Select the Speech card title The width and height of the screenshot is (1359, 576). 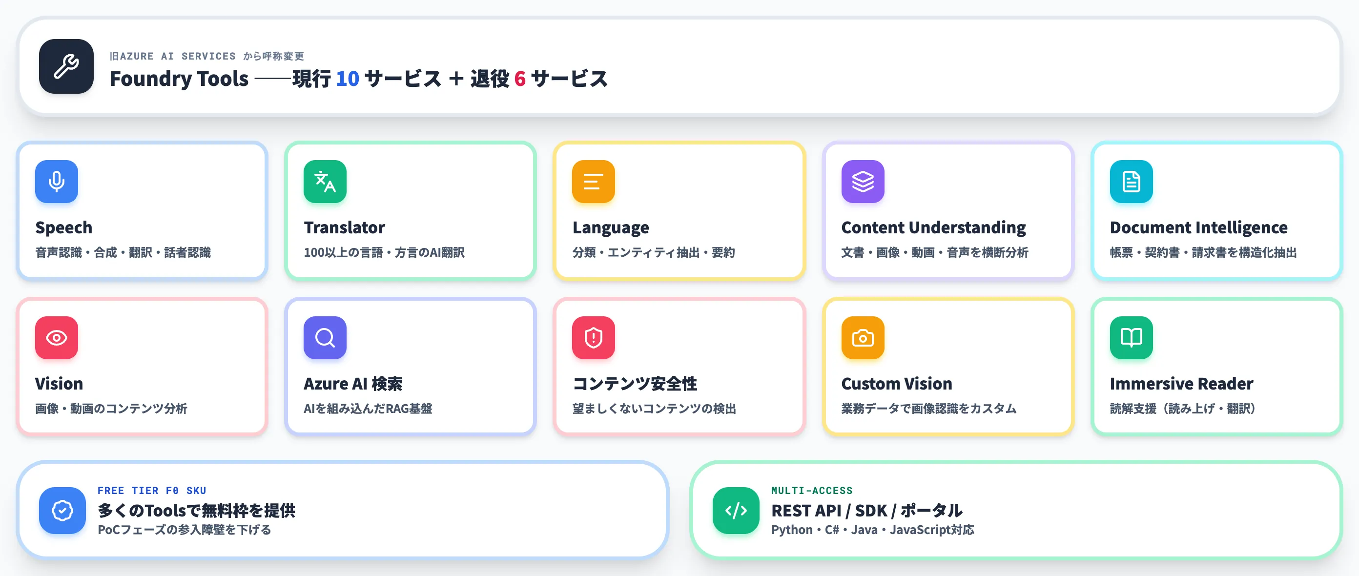click(x=64, y=227)
